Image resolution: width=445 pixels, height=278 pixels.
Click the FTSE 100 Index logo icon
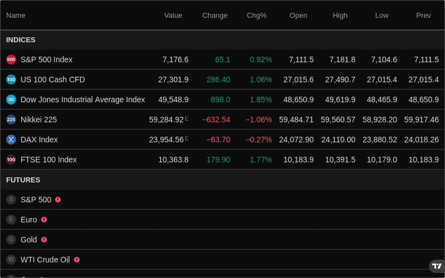tap(11, 160)
